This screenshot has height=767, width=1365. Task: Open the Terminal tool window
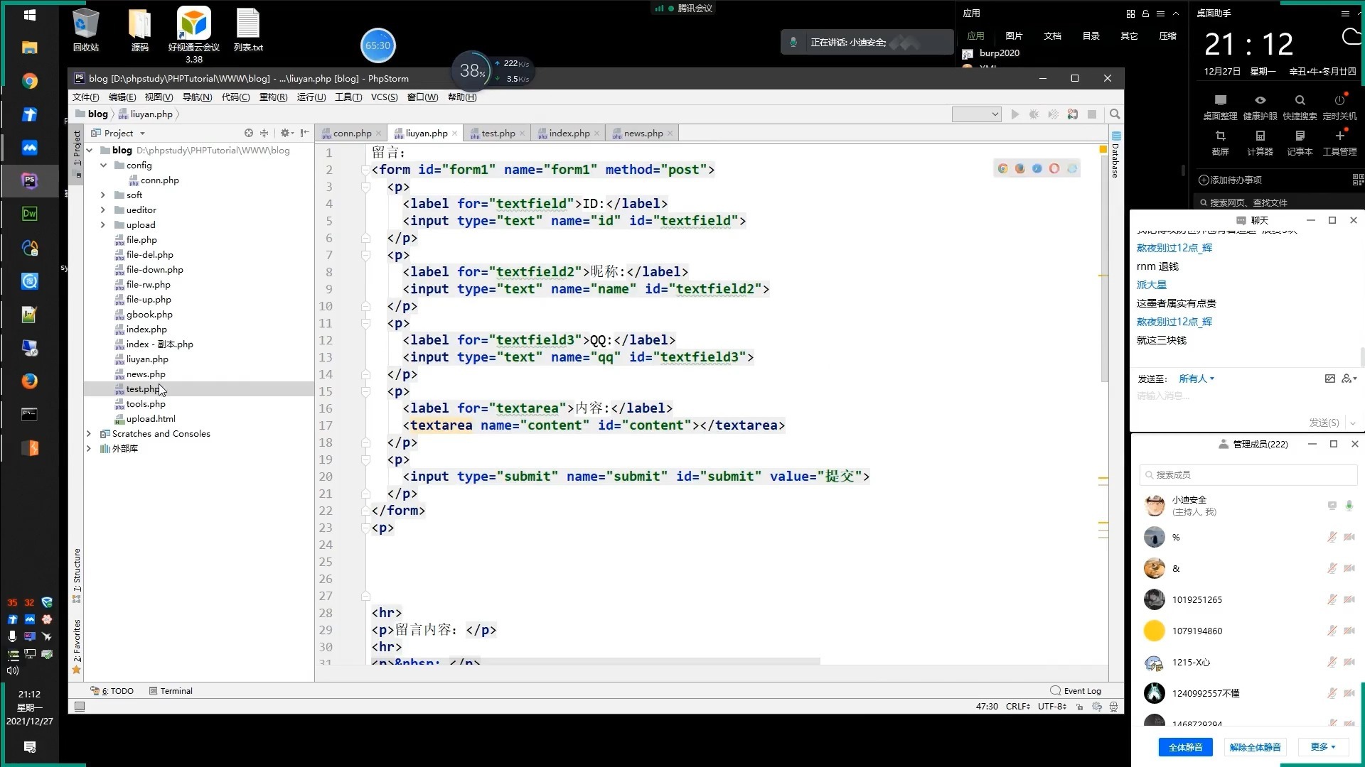(171, 691)
